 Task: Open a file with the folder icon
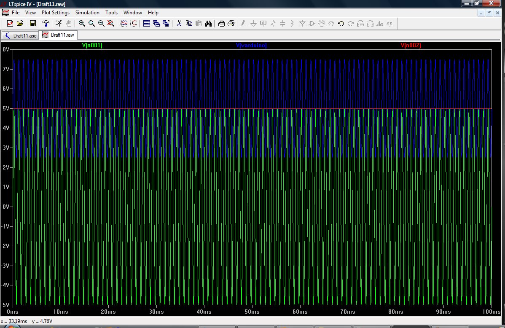pos(20,24)
